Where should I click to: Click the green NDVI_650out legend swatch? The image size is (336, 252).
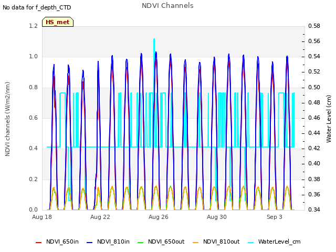pyautogui.click(x=140, y=243)
